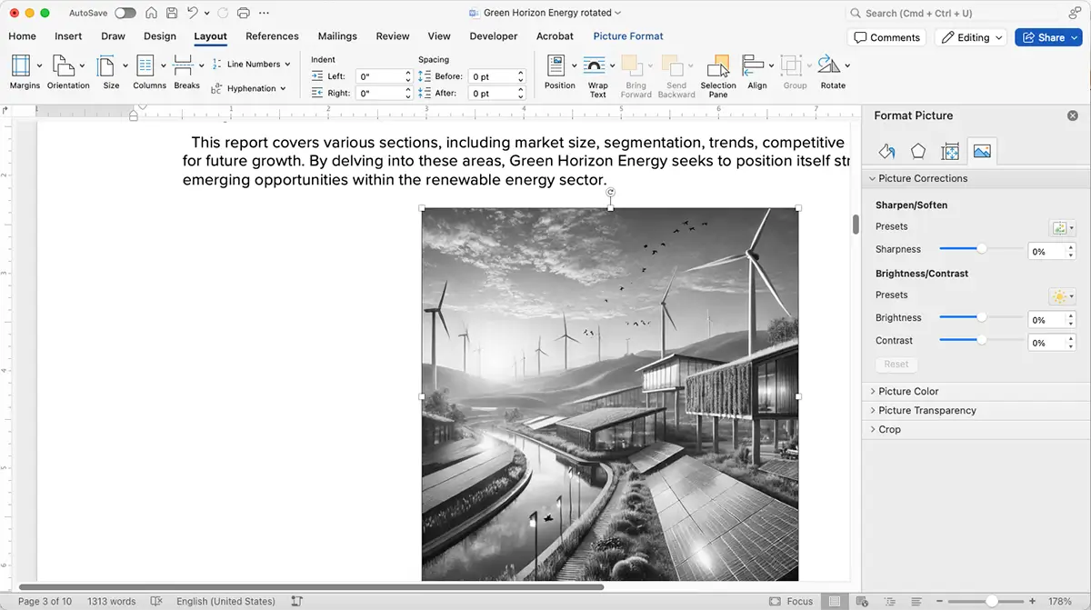The image size is (1091, 610).
Task: Open the Comments panel
Action: pyautogui.click(x=886, y=37)
